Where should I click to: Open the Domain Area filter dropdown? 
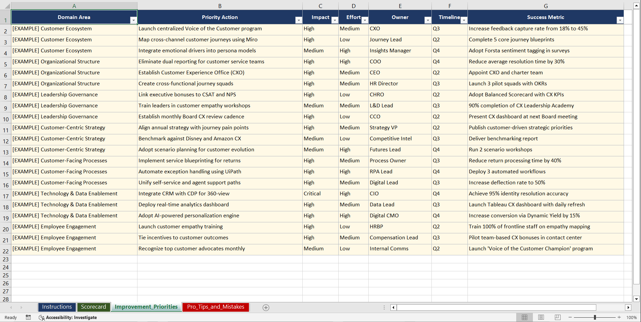(134, 20)
